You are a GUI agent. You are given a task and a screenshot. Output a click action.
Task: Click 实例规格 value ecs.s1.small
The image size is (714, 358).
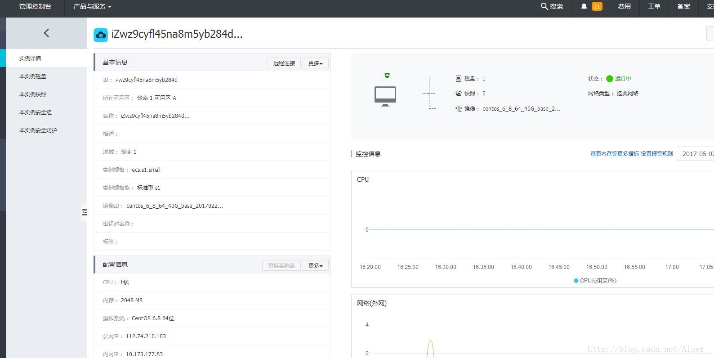coord(146,170)
